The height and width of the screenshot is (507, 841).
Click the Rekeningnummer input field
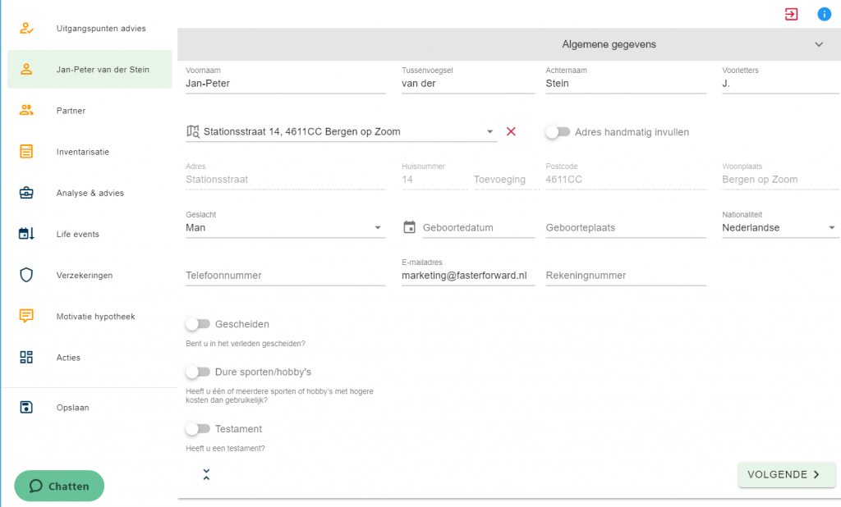coord(626,276)
